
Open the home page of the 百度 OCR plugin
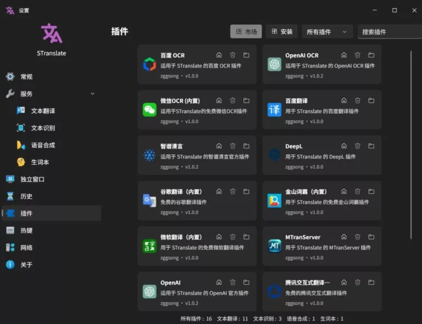(x=219, y=55)
